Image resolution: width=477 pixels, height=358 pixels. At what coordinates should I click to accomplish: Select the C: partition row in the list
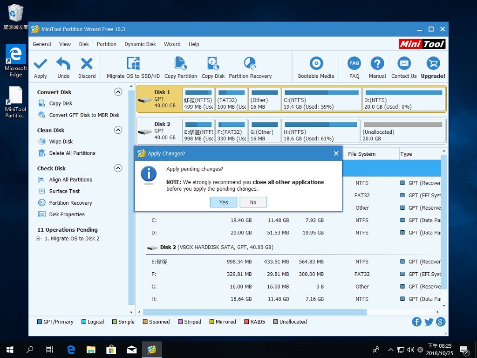293,220
